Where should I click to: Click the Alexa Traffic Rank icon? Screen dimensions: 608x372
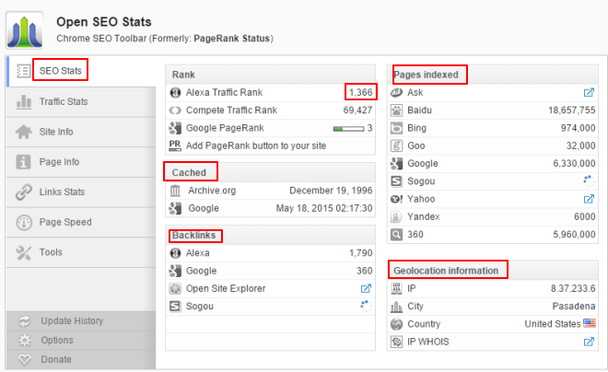coord(175,93)
